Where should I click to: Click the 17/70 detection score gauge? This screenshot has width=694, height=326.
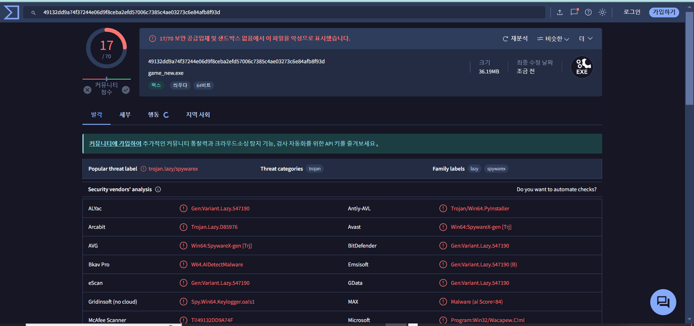(106, 48)
